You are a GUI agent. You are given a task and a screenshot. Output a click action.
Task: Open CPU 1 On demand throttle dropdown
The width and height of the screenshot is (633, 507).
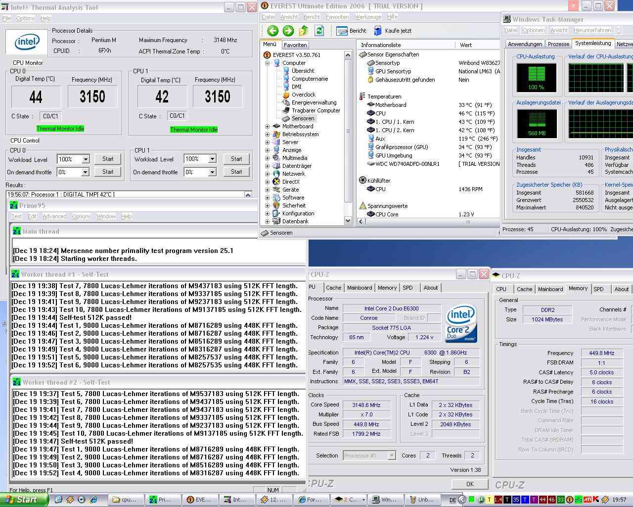click(212, 172)
